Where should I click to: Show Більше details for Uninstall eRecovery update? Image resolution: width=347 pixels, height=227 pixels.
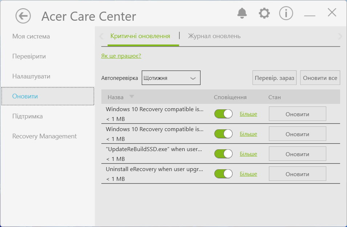[248, 174]
